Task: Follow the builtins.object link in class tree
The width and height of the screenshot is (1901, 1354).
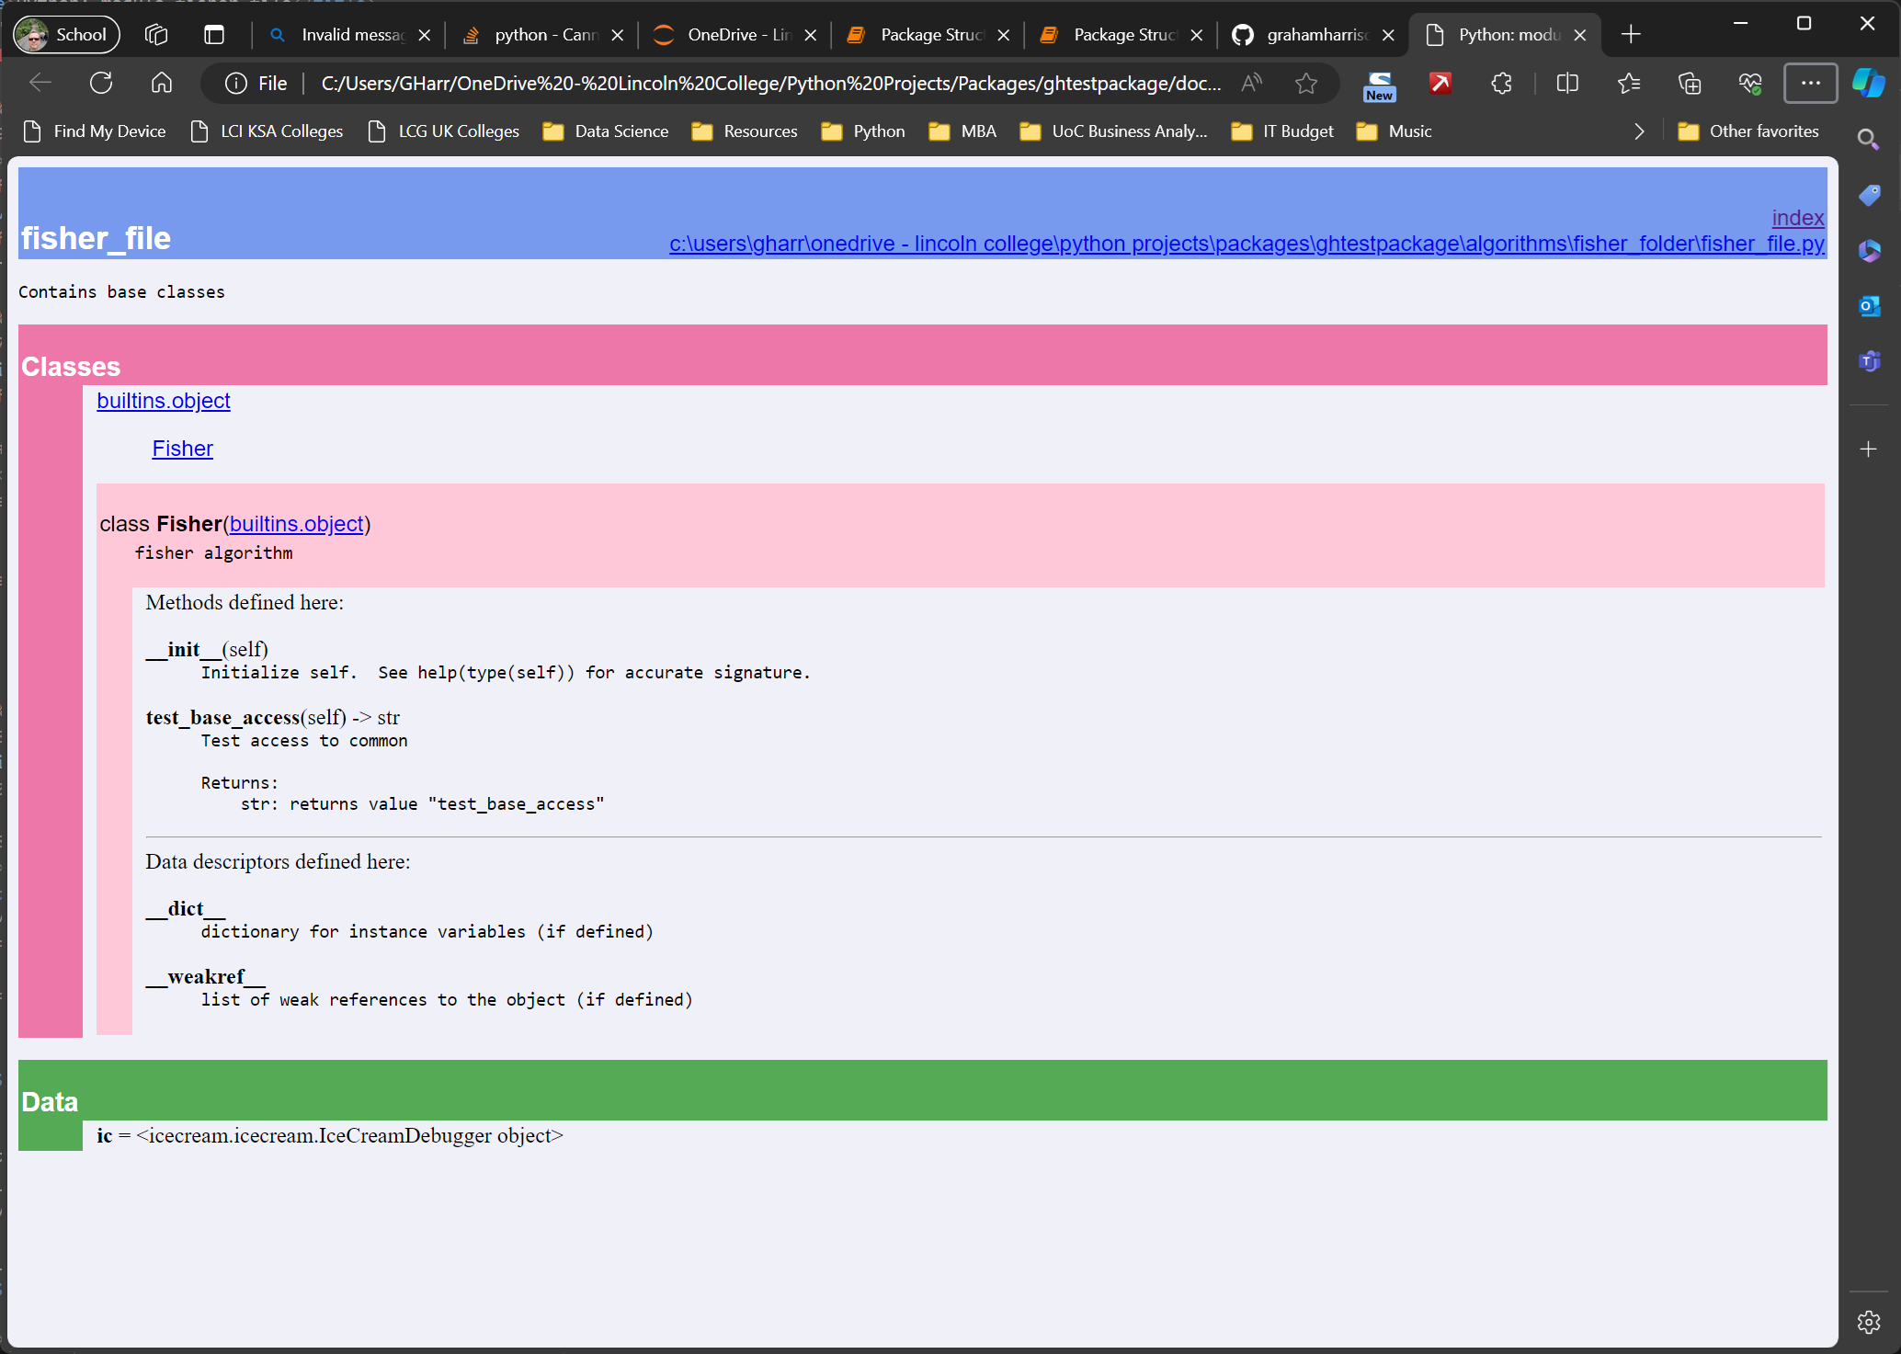Action: pos(164,401)
